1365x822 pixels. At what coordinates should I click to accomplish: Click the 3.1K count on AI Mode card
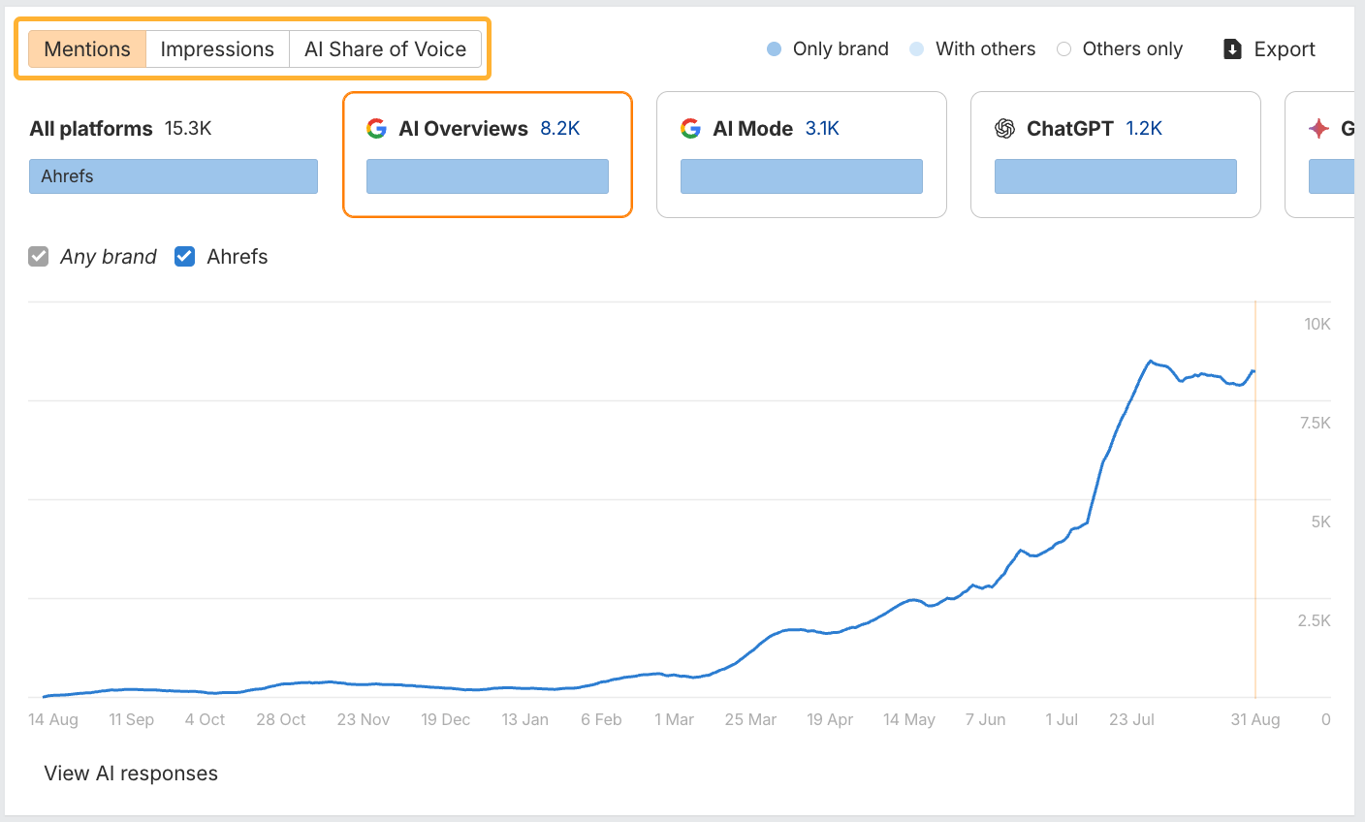coord(824,127)
